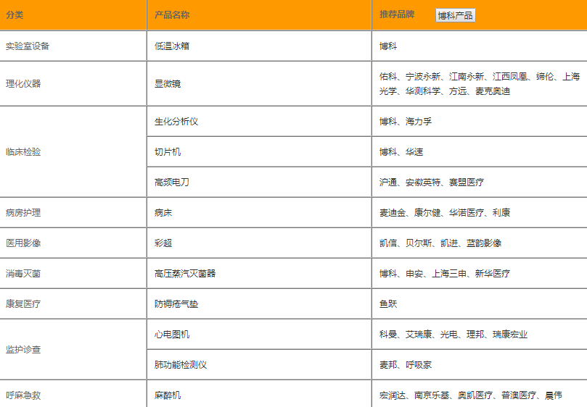The width and height of the screenshot is (587, 407).
Task: Select the 理化仪器 category cell
Action: pyautogui.click(x=73, y=84)
